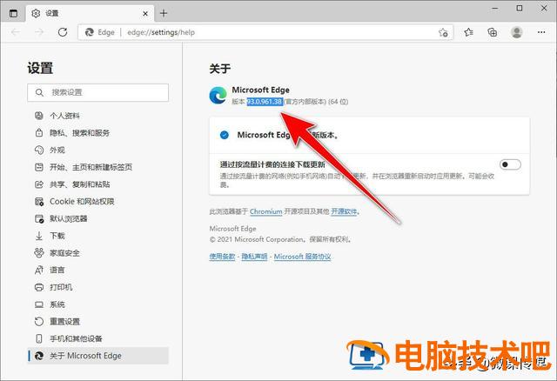Screen dimensions: 557x381
Task: Open the Favorites list icon
Action: (468, 32)
